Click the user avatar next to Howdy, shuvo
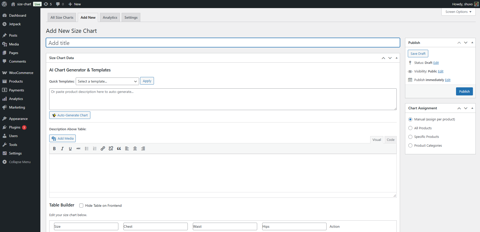480x232 pixels. (x=476, y=4)
